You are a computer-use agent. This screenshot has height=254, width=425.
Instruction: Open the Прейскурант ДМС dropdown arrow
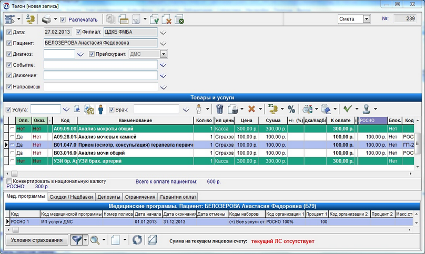(x=164, y=54)
